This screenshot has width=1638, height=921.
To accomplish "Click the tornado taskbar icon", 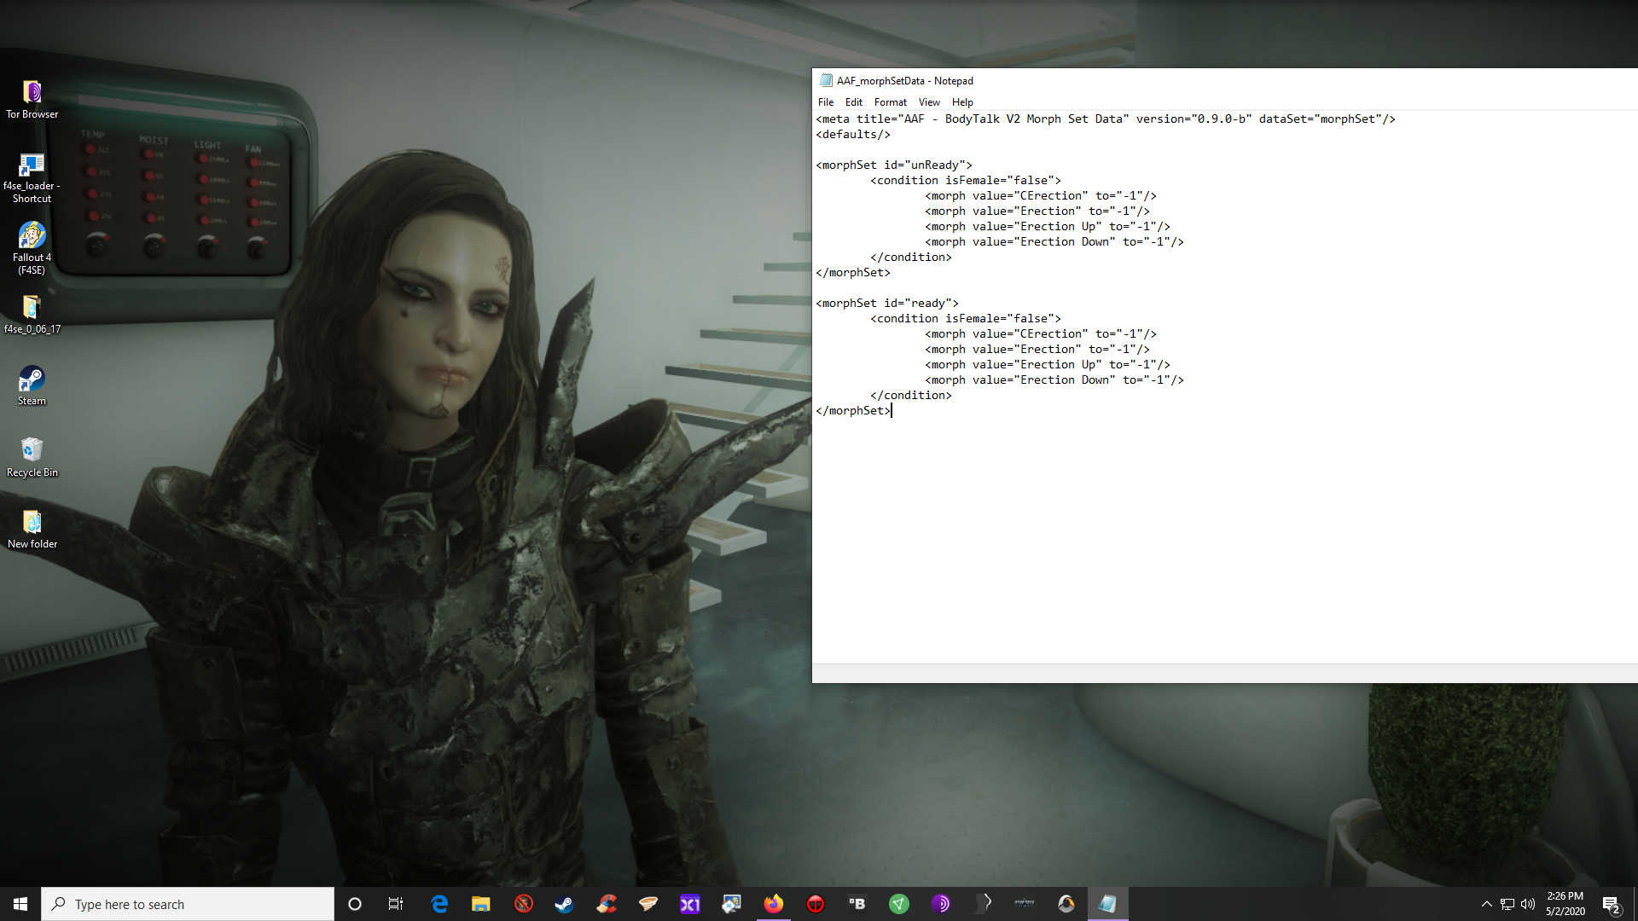I will click(648, 904).
